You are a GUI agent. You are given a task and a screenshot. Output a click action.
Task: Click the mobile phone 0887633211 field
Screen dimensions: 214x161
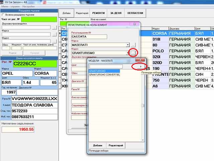pyautogui.click(x=34, y=117)
